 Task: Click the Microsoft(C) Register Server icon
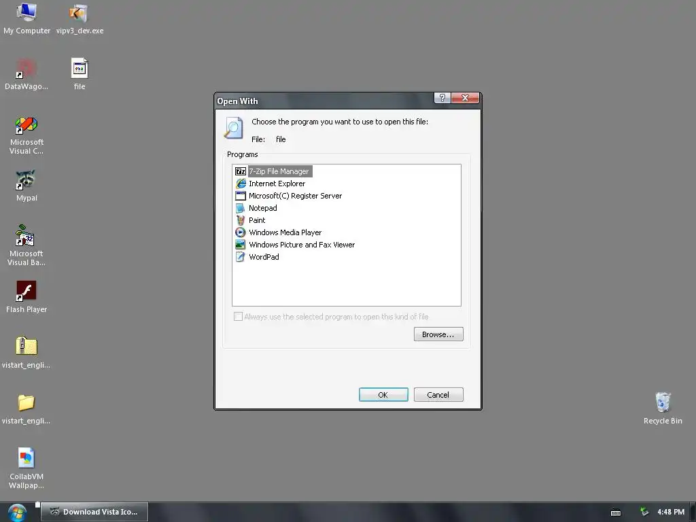240,196
